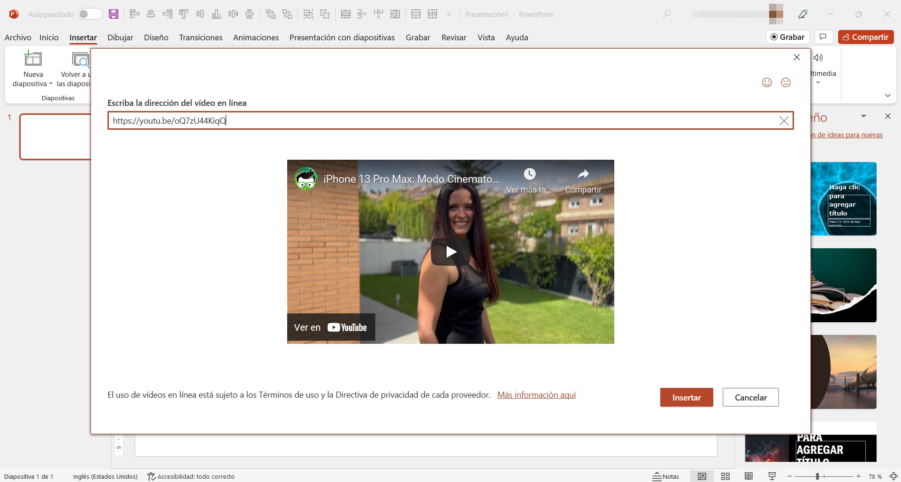Click Delete Rows icon in quick access toolbar
901x482 pixels.
[x=362, y=14]
